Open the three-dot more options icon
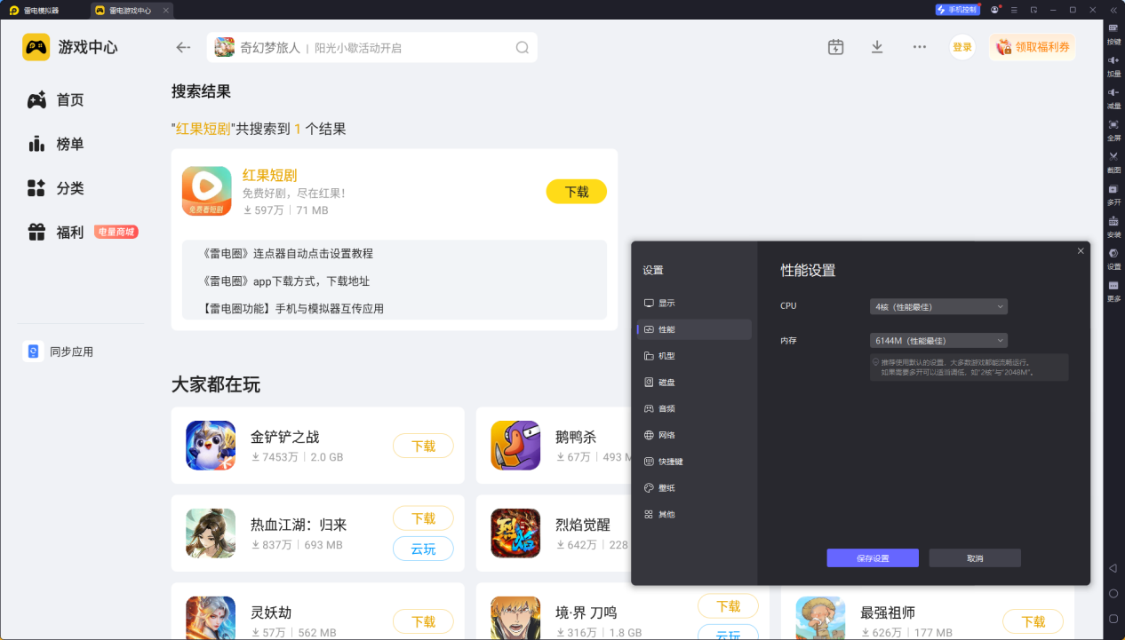Viewport: 1125px width, 640px height. pyautogui.click(x=920, y=47)
